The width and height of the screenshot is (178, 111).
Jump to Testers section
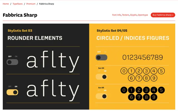click(125, 15)
